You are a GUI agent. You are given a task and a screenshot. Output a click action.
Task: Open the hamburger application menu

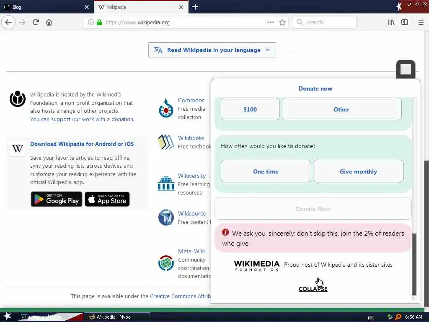tap(421, 22)
